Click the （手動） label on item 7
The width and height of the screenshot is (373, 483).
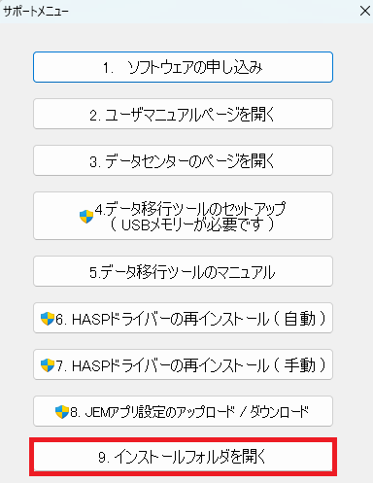(x=300, y=365)
